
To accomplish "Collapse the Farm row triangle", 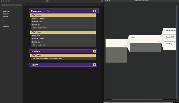I will 29,55.
